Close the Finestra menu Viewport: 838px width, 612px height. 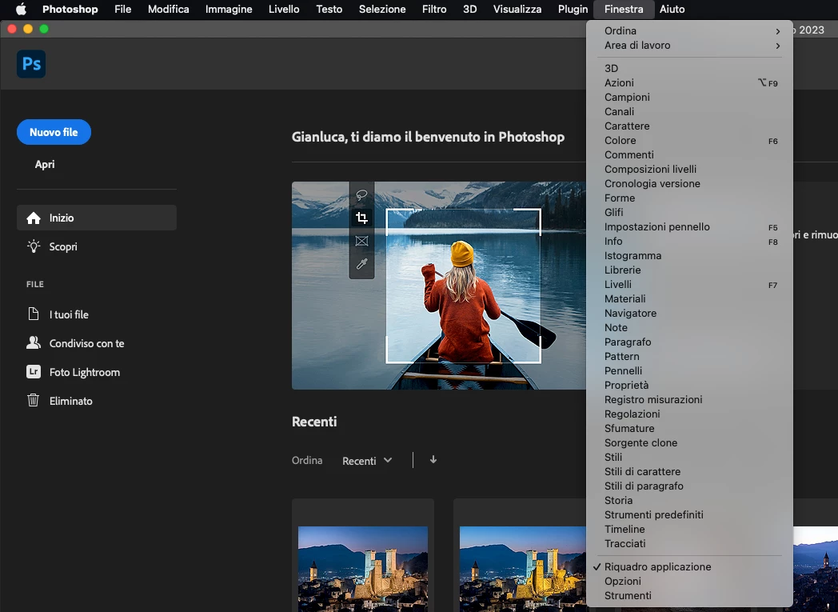click(624, 9)
